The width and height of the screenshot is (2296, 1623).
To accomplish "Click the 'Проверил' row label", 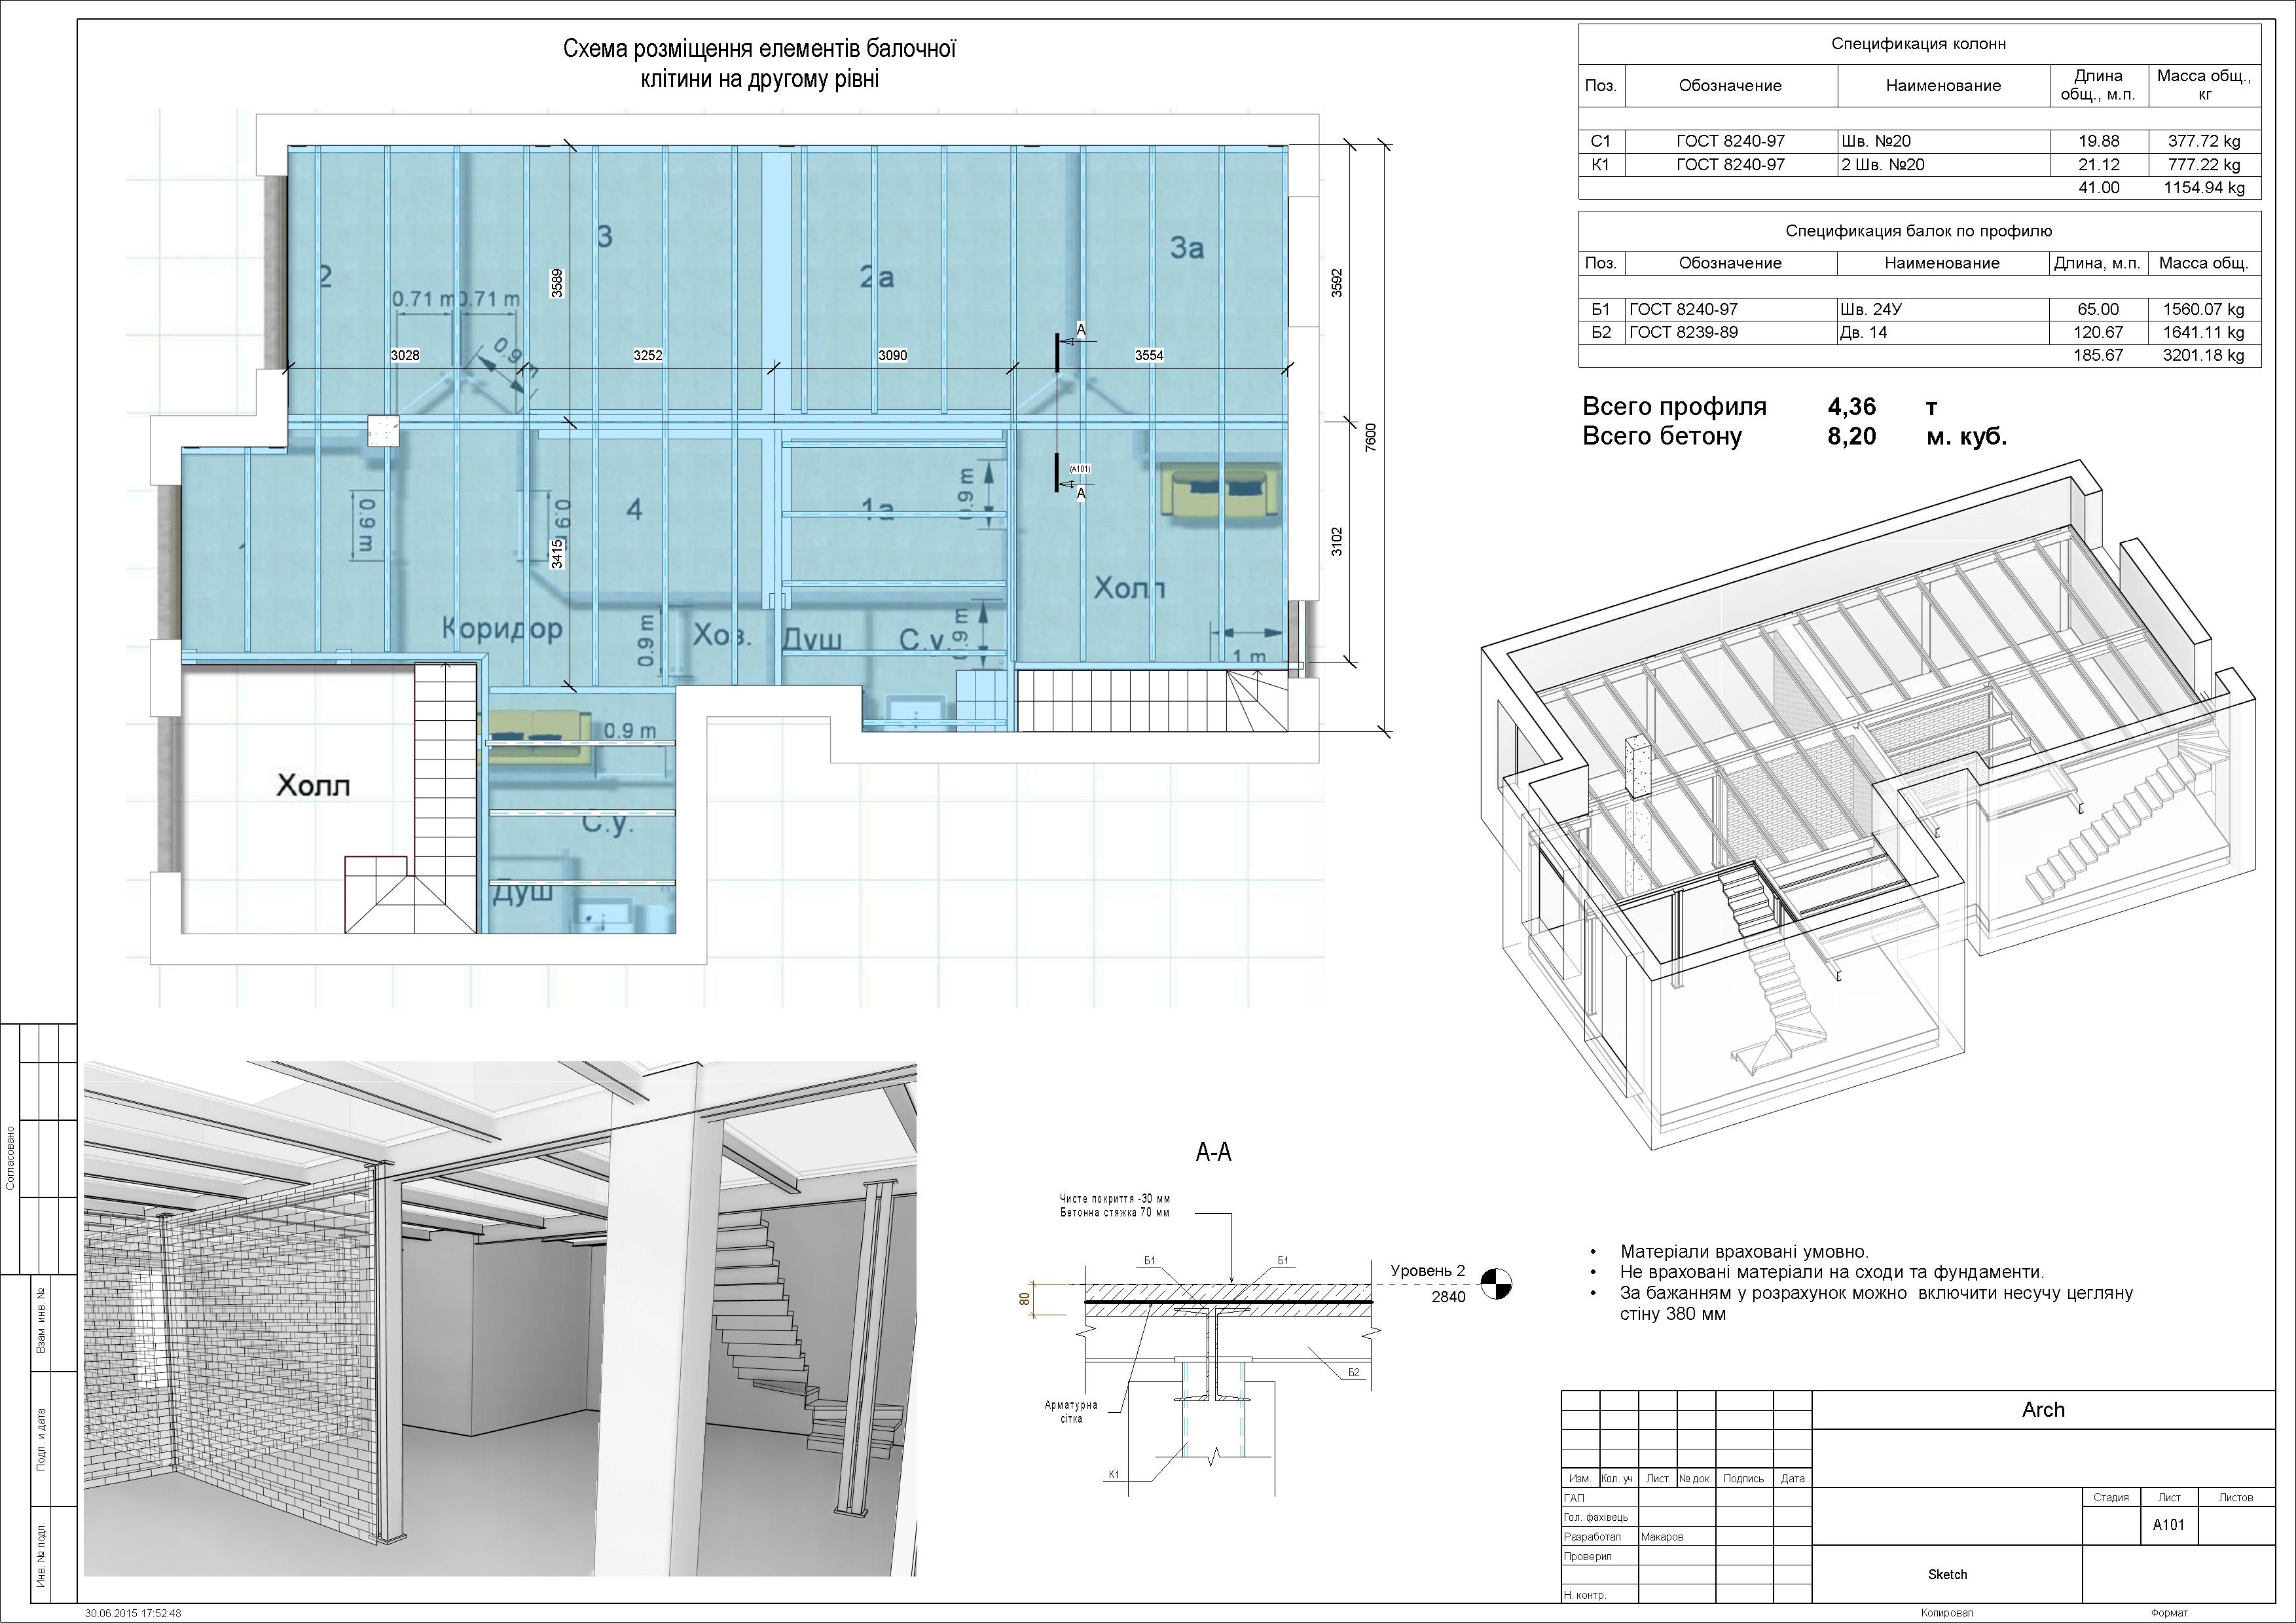I will pos(1588,1556).
